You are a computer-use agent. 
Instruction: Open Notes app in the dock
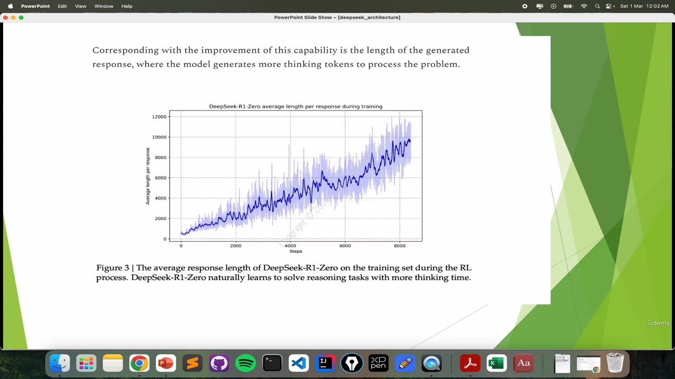113,363
